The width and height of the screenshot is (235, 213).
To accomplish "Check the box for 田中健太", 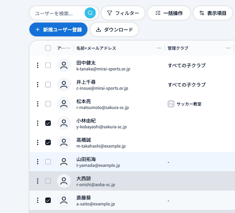I will (48, 65).
